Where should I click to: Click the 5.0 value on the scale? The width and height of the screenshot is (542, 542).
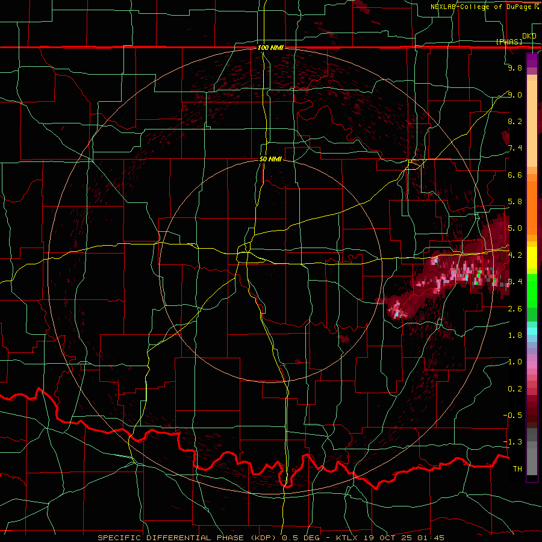tap(515, 228)
